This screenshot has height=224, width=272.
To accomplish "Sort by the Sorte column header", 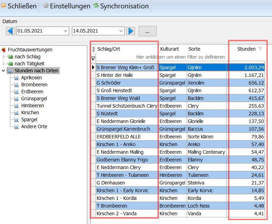I will click(207, 49).
